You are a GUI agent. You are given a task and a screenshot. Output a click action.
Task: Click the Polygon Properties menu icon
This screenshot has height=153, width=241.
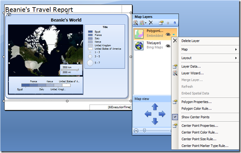(x=175, y=102)
